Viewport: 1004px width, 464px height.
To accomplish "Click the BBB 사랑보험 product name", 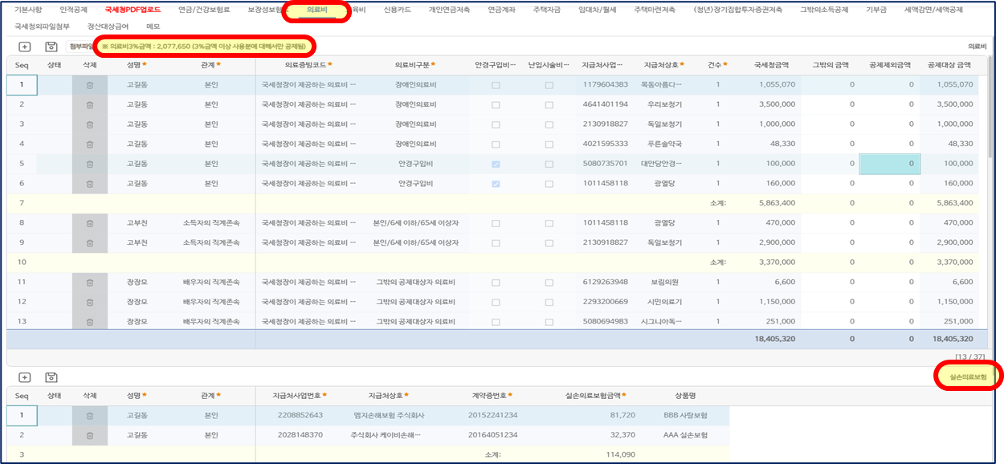I will point(685,415).
